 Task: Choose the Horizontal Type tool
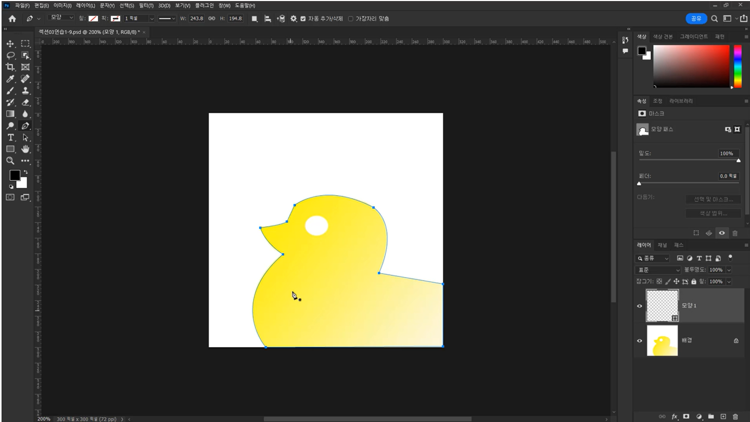[10, 137]
